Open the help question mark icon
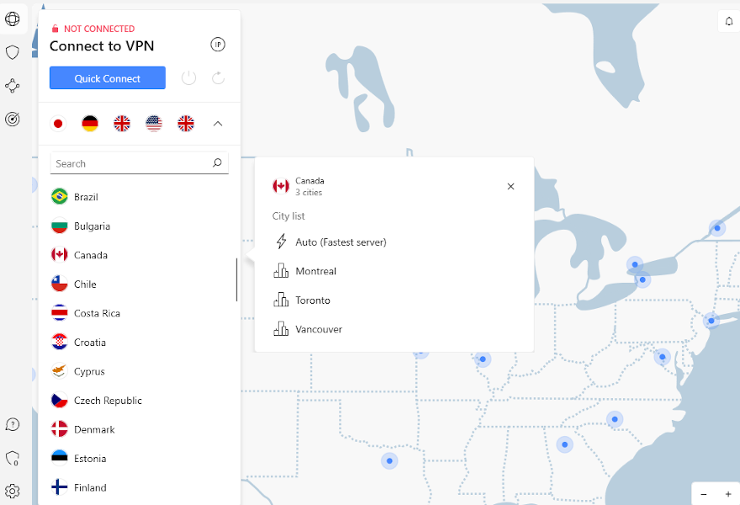The width and height of the screenshot is (740, 505). (x=13, y=425)
